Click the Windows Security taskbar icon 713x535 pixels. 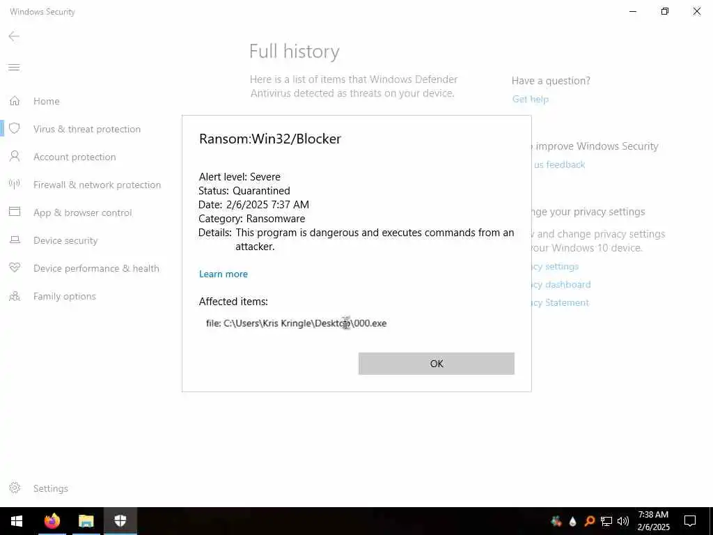120,521
